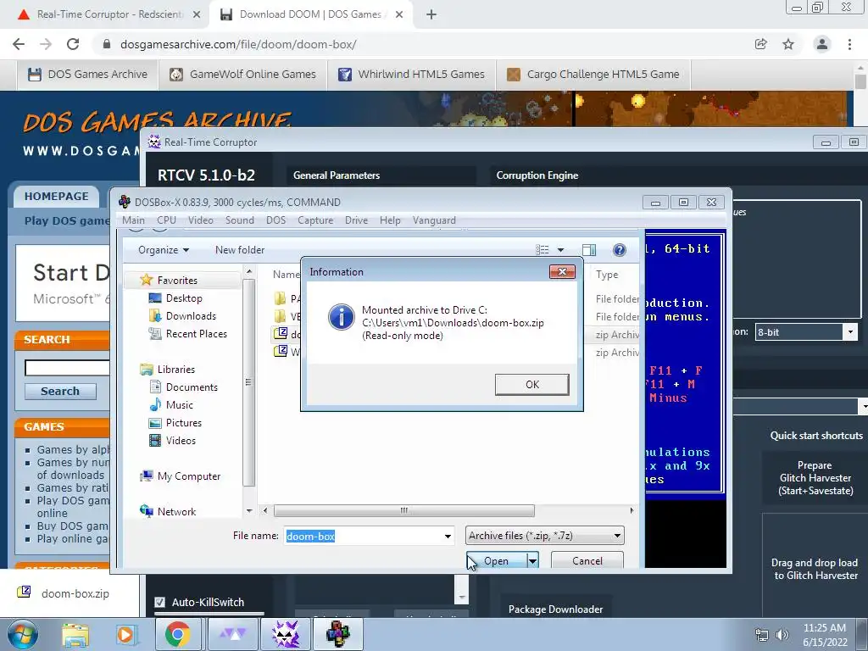Image resolution: width=868 pixels, height=651 pixels.
Task: Open the CPU menu in DOSBox-X
Action: (166, 220)
